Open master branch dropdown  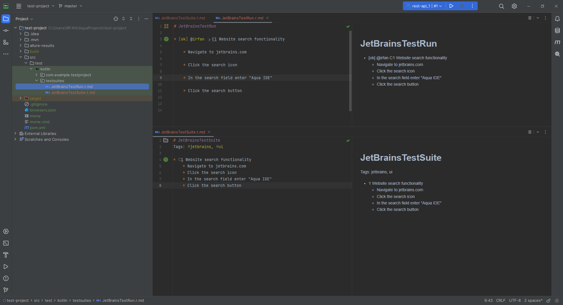tap(70, 6)
